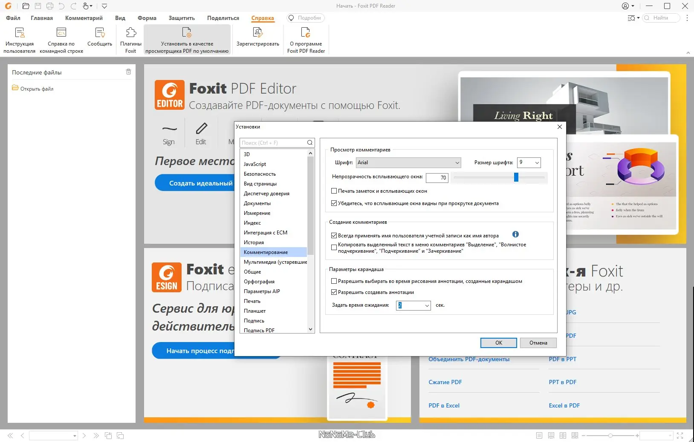Click the Redo arrow icon

click(x=74, y=6)
